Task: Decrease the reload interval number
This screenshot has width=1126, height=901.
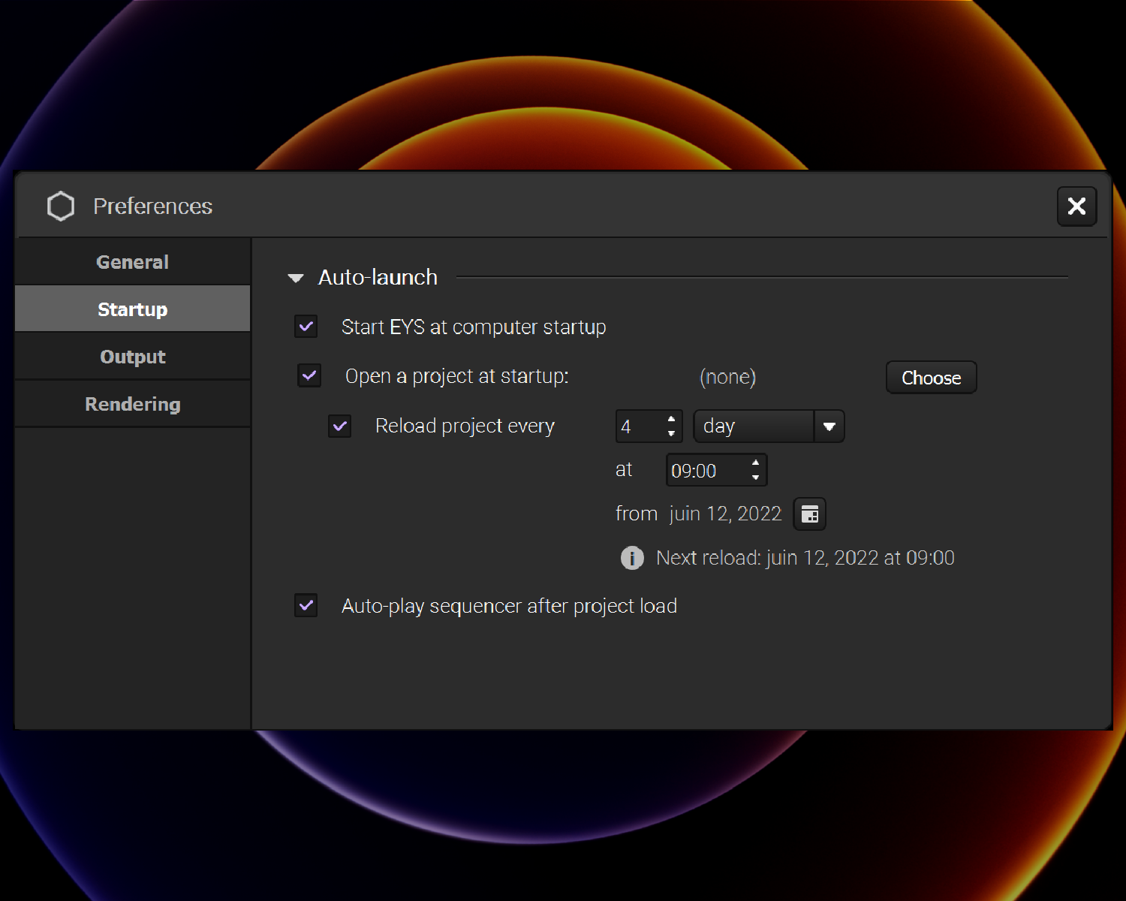Action: (x=671, y=433)
